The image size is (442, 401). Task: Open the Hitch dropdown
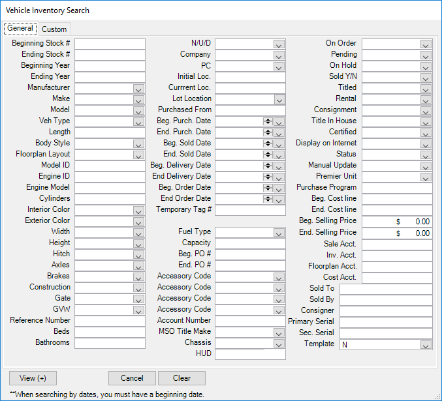(x=138, y=255)
